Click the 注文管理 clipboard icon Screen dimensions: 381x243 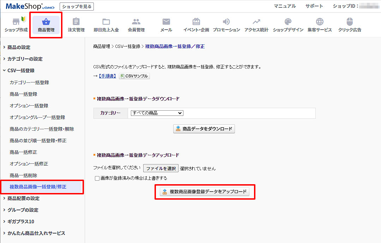point(76,22)
